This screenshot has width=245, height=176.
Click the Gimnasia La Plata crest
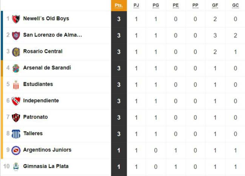click(16, 167)
